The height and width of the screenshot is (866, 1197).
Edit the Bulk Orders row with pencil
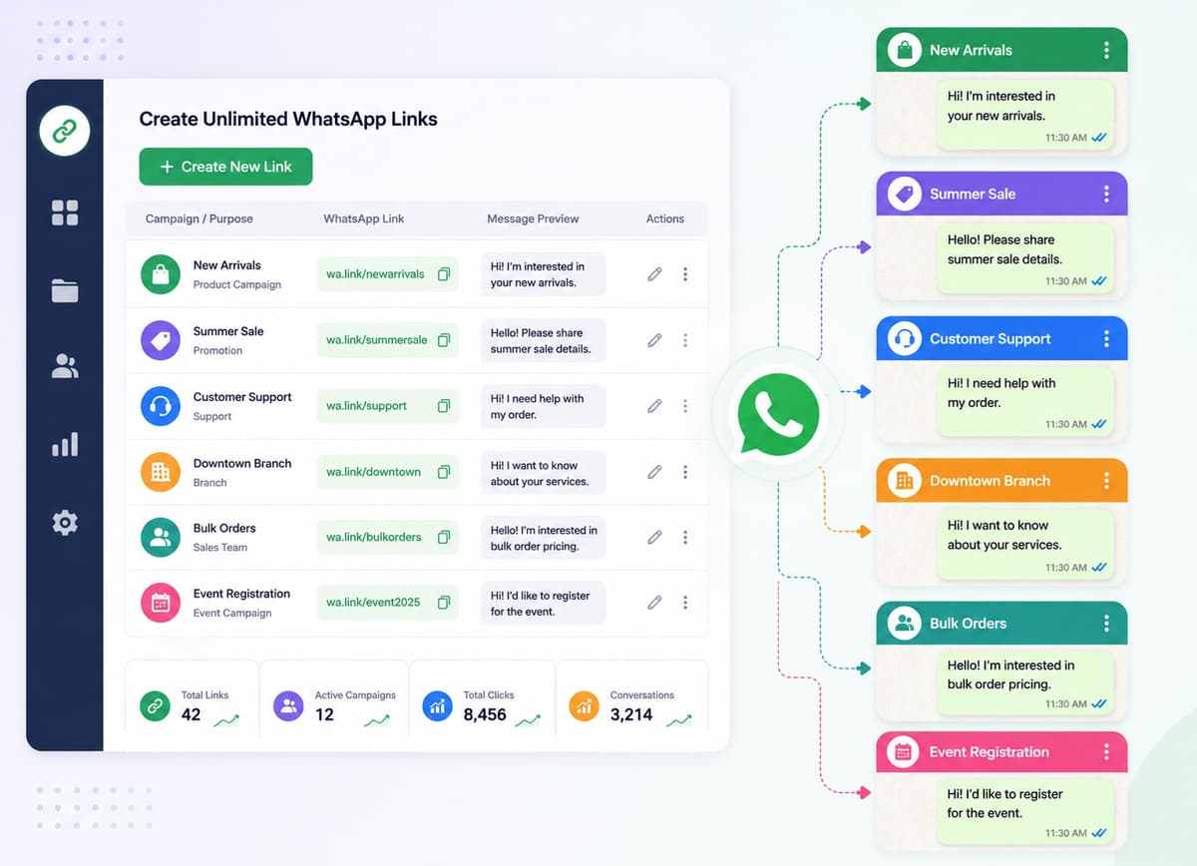click(x=654, y=537)
